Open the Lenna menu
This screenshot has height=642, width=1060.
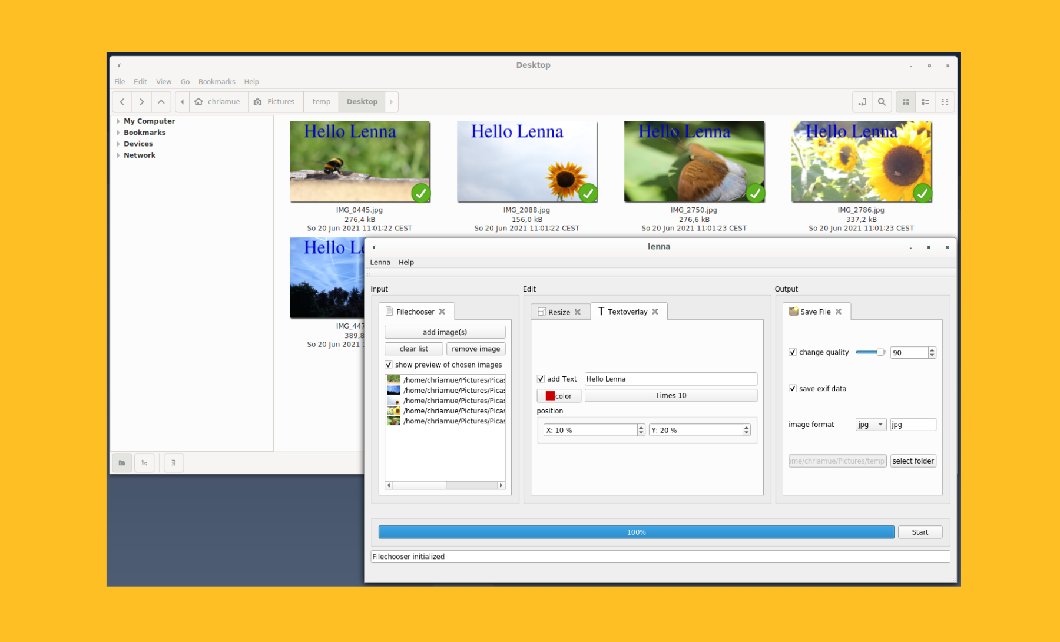[x=380, y=262]
